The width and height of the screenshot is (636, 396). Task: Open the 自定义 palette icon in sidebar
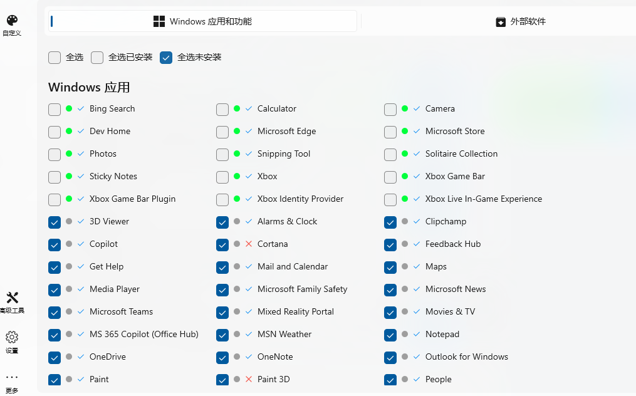click(12, 20)
